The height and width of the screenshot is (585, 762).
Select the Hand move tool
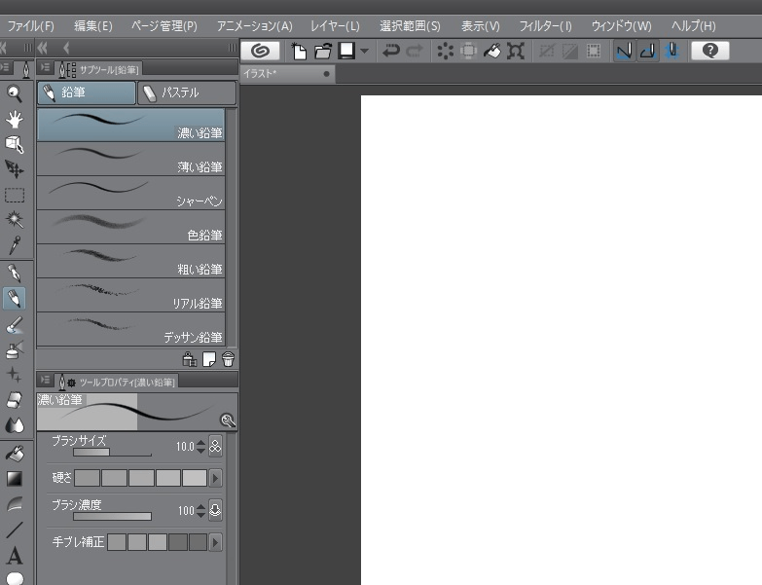[15, 119]
